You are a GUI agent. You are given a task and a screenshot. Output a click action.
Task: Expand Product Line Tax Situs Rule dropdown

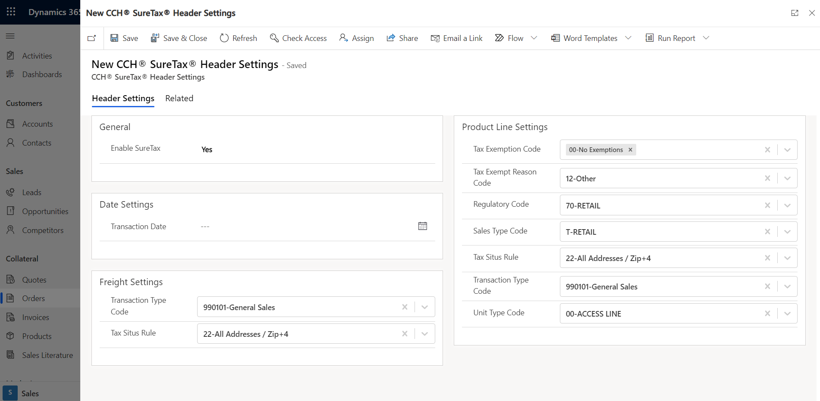click(787, 258)
